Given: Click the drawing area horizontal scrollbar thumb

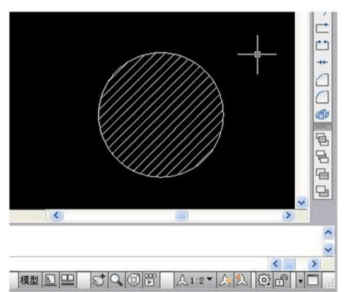Looking at the screenshot, I should coord(182,215).
